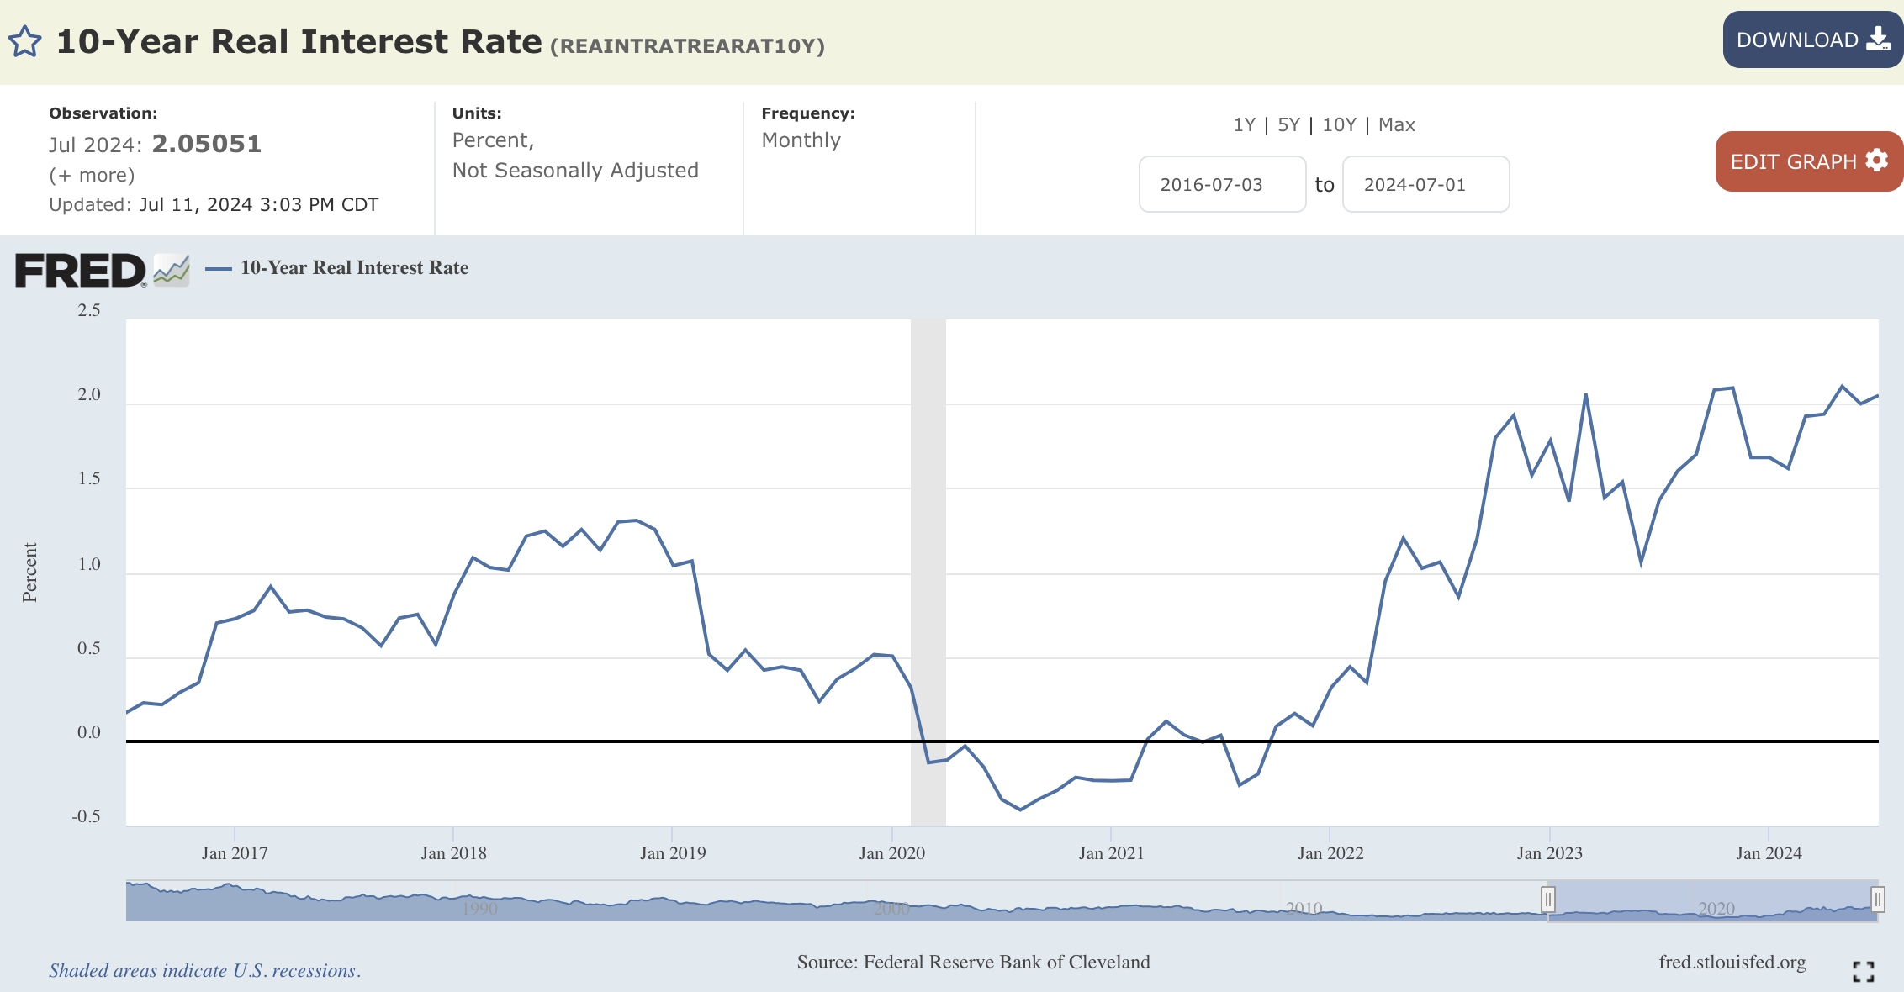
Task: Click left handle of range slider
Action: tap(1547, 900)
